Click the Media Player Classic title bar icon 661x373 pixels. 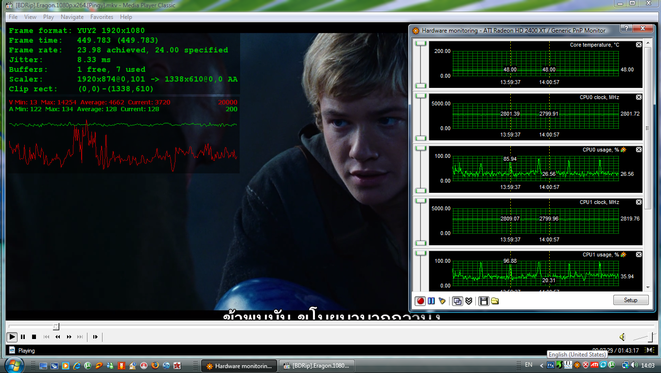[9, 5]
